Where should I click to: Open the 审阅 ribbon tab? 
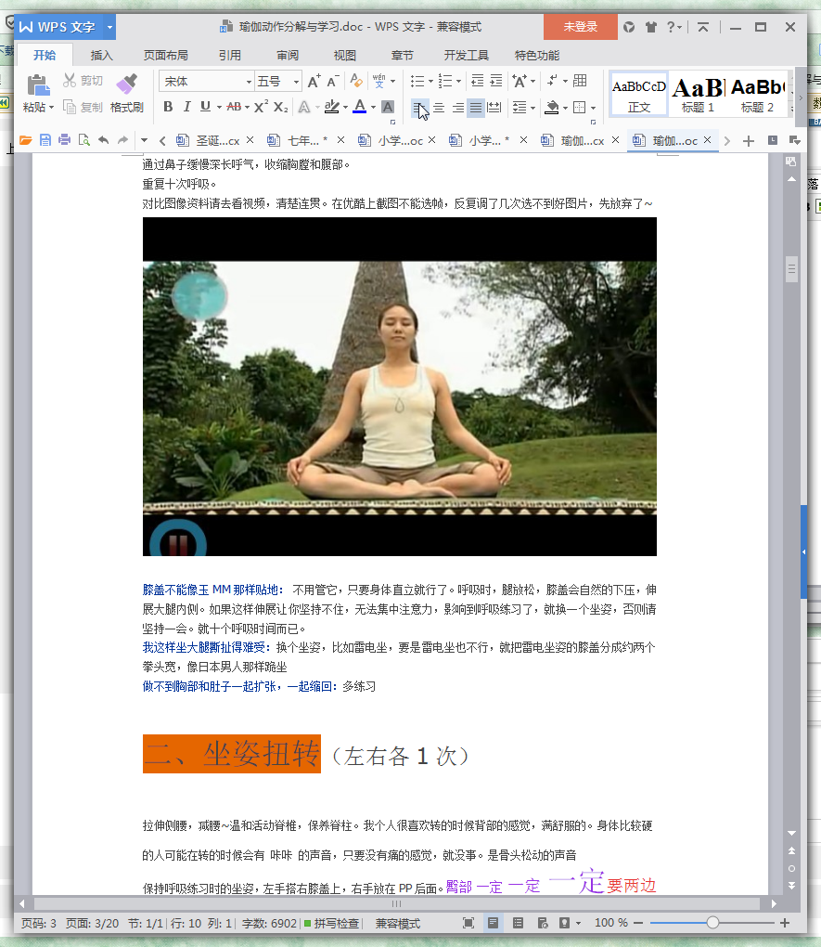[288, 56]
